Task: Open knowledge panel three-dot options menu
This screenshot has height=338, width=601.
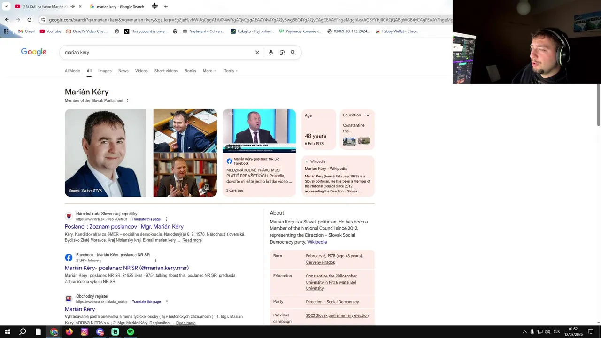Action: click(127, 100)
